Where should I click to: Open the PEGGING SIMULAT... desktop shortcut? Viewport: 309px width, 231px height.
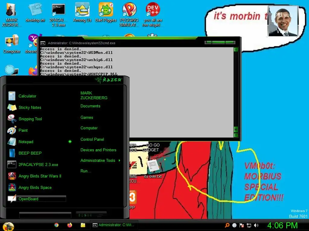tap(129, 15)
